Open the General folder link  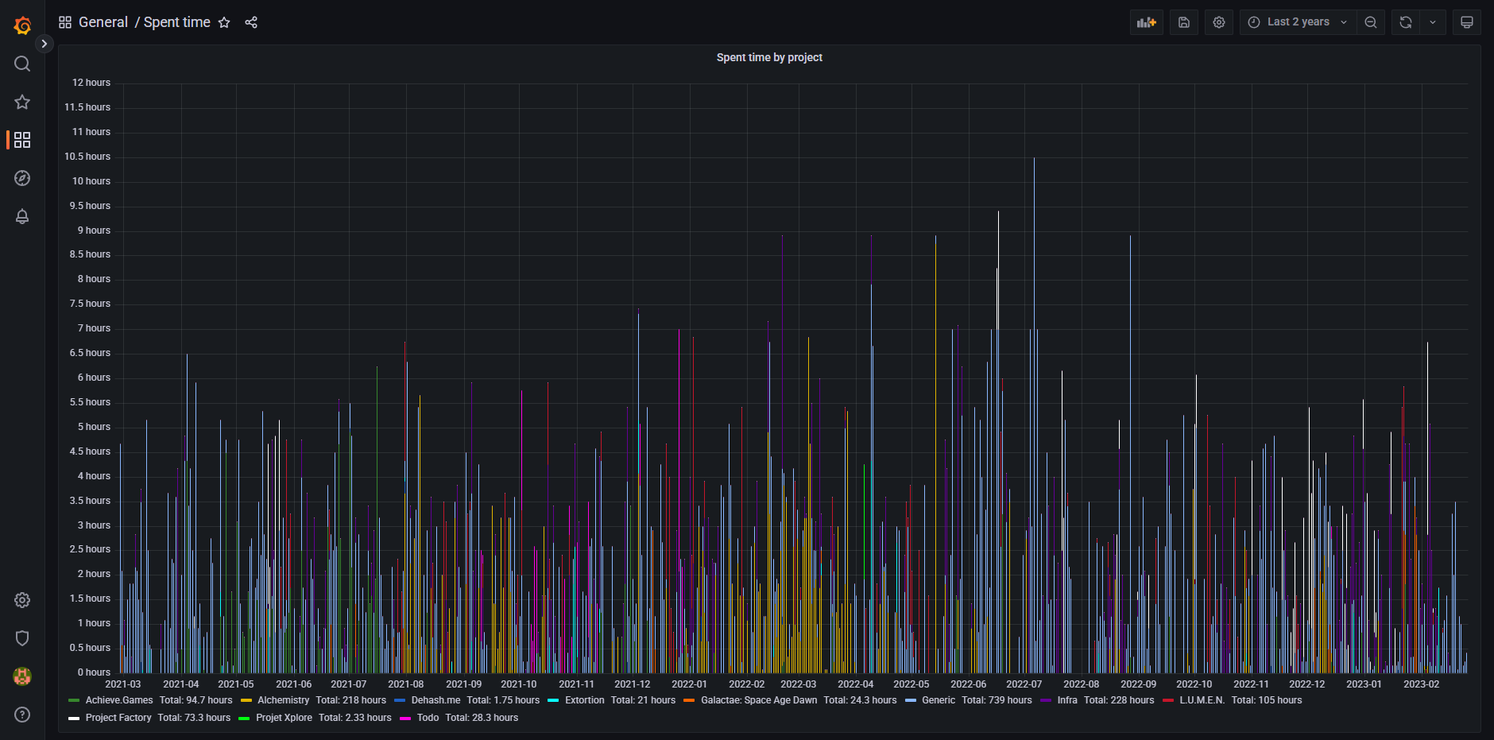tap(103, 22)
